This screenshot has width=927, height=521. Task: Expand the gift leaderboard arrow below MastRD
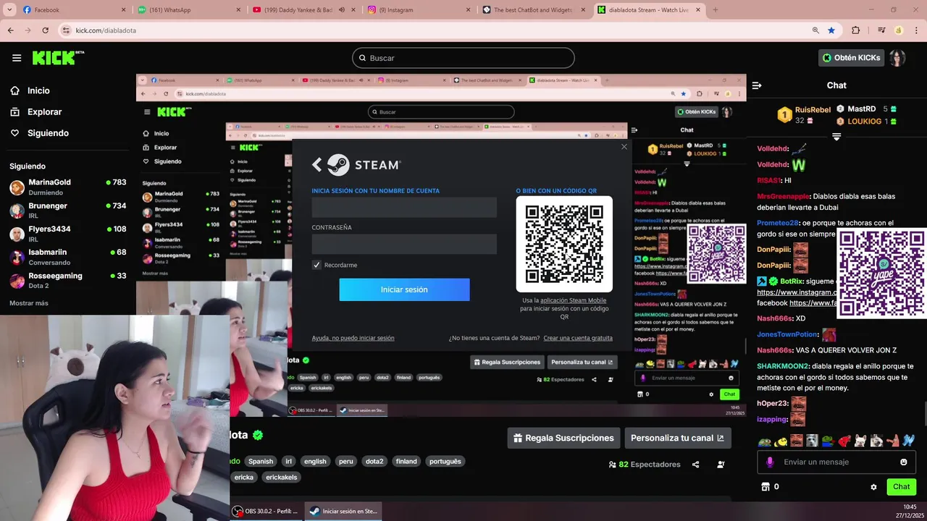pyautogui.click(x=836, y=137)
